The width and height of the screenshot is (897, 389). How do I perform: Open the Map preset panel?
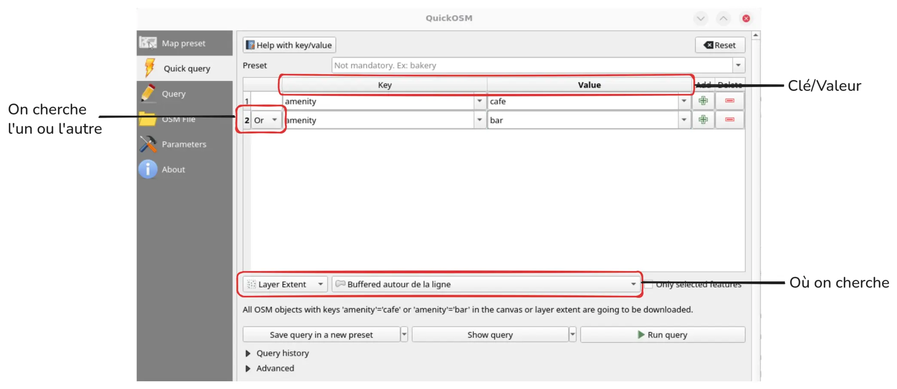tap(183, 43)
